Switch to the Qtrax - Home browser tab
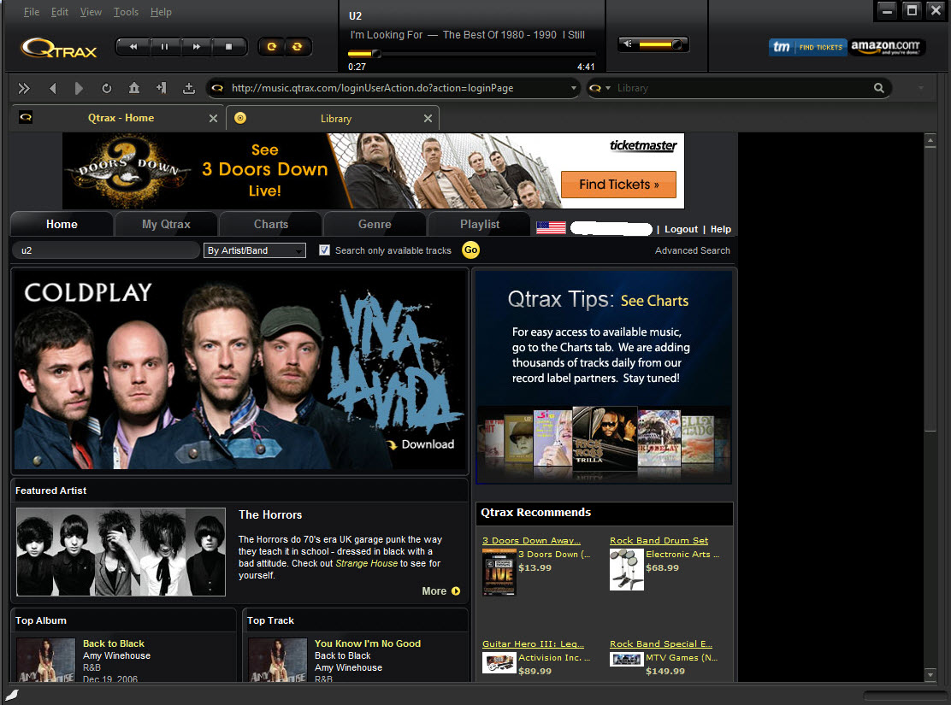Image resolution: width=951 pixels, height=705 pixels. click(x=120, y=118)
